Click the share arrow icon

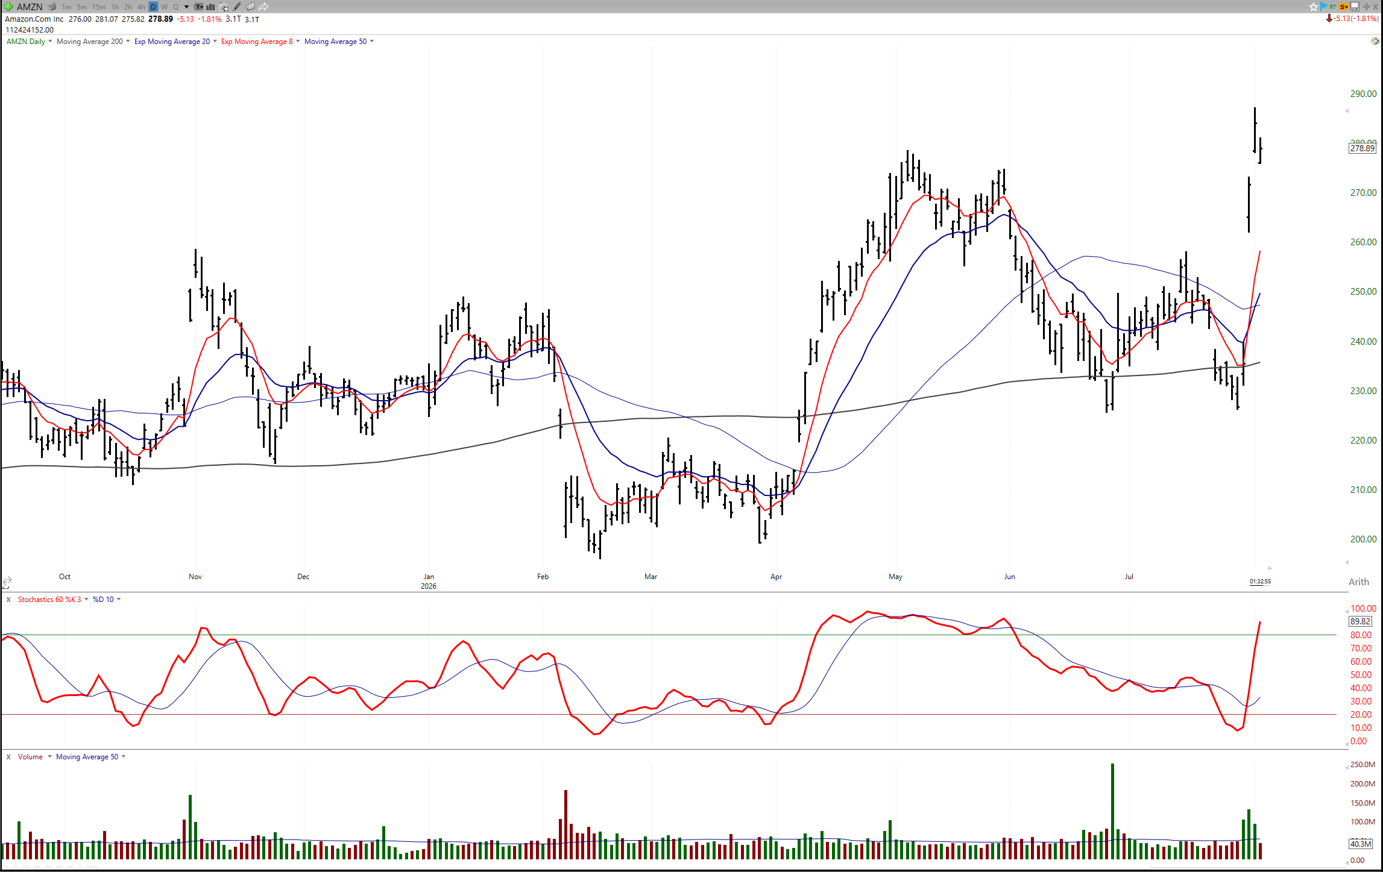point(263,7)
